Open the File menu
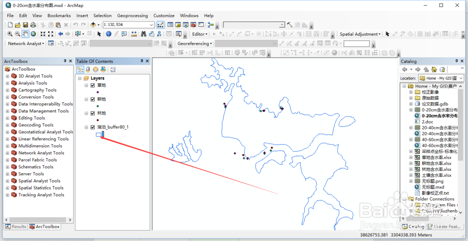 (x=10, y=15)
